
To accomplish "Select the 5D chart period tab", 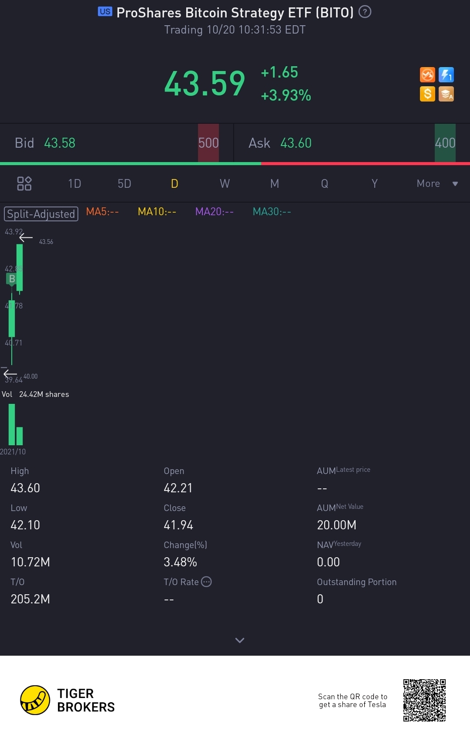I will pos(124,183).
